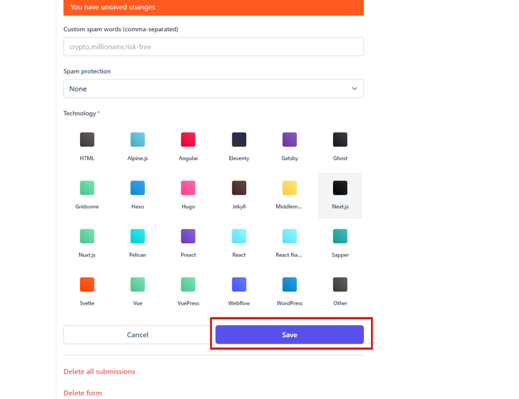
Task: Select Hugo from the technology grid
Action: [x=188, y=188]
